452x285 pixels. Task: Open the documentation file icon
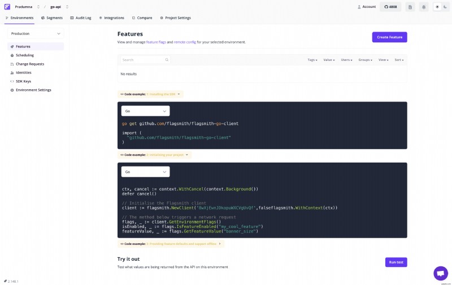(x=410, y=7)
